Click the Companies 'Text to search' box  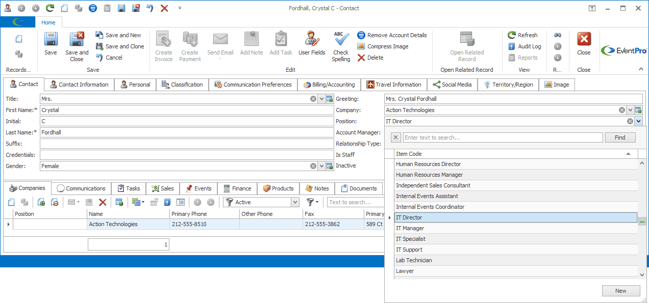click(x=356, y=202)
